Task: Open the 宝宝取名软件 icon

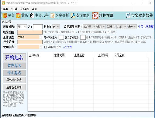Action: point(128,15)
